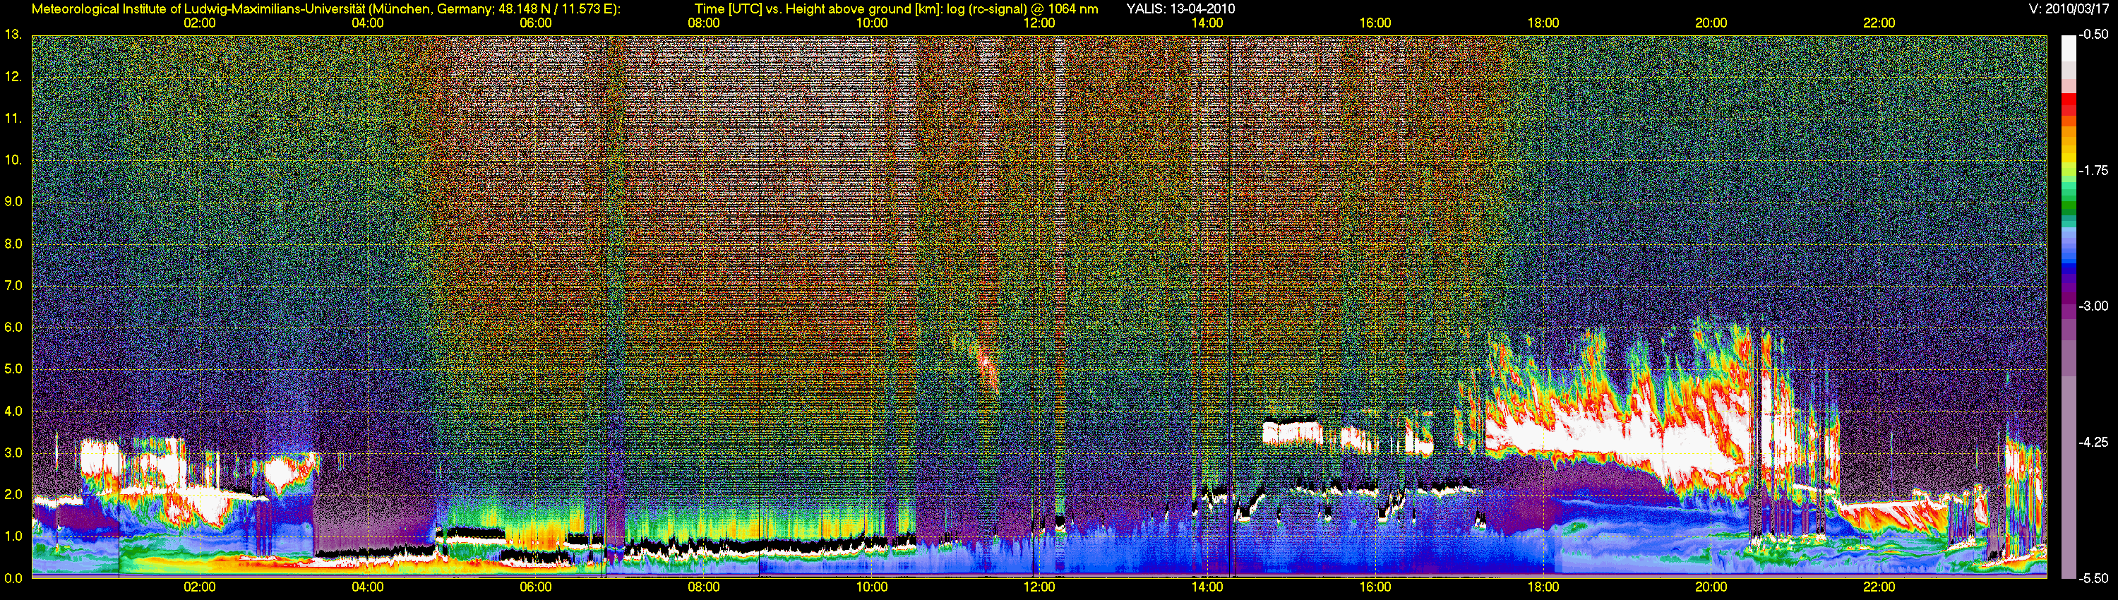Click the 0.0 km height axis label
2118x600 pixels.
point(13,579)
